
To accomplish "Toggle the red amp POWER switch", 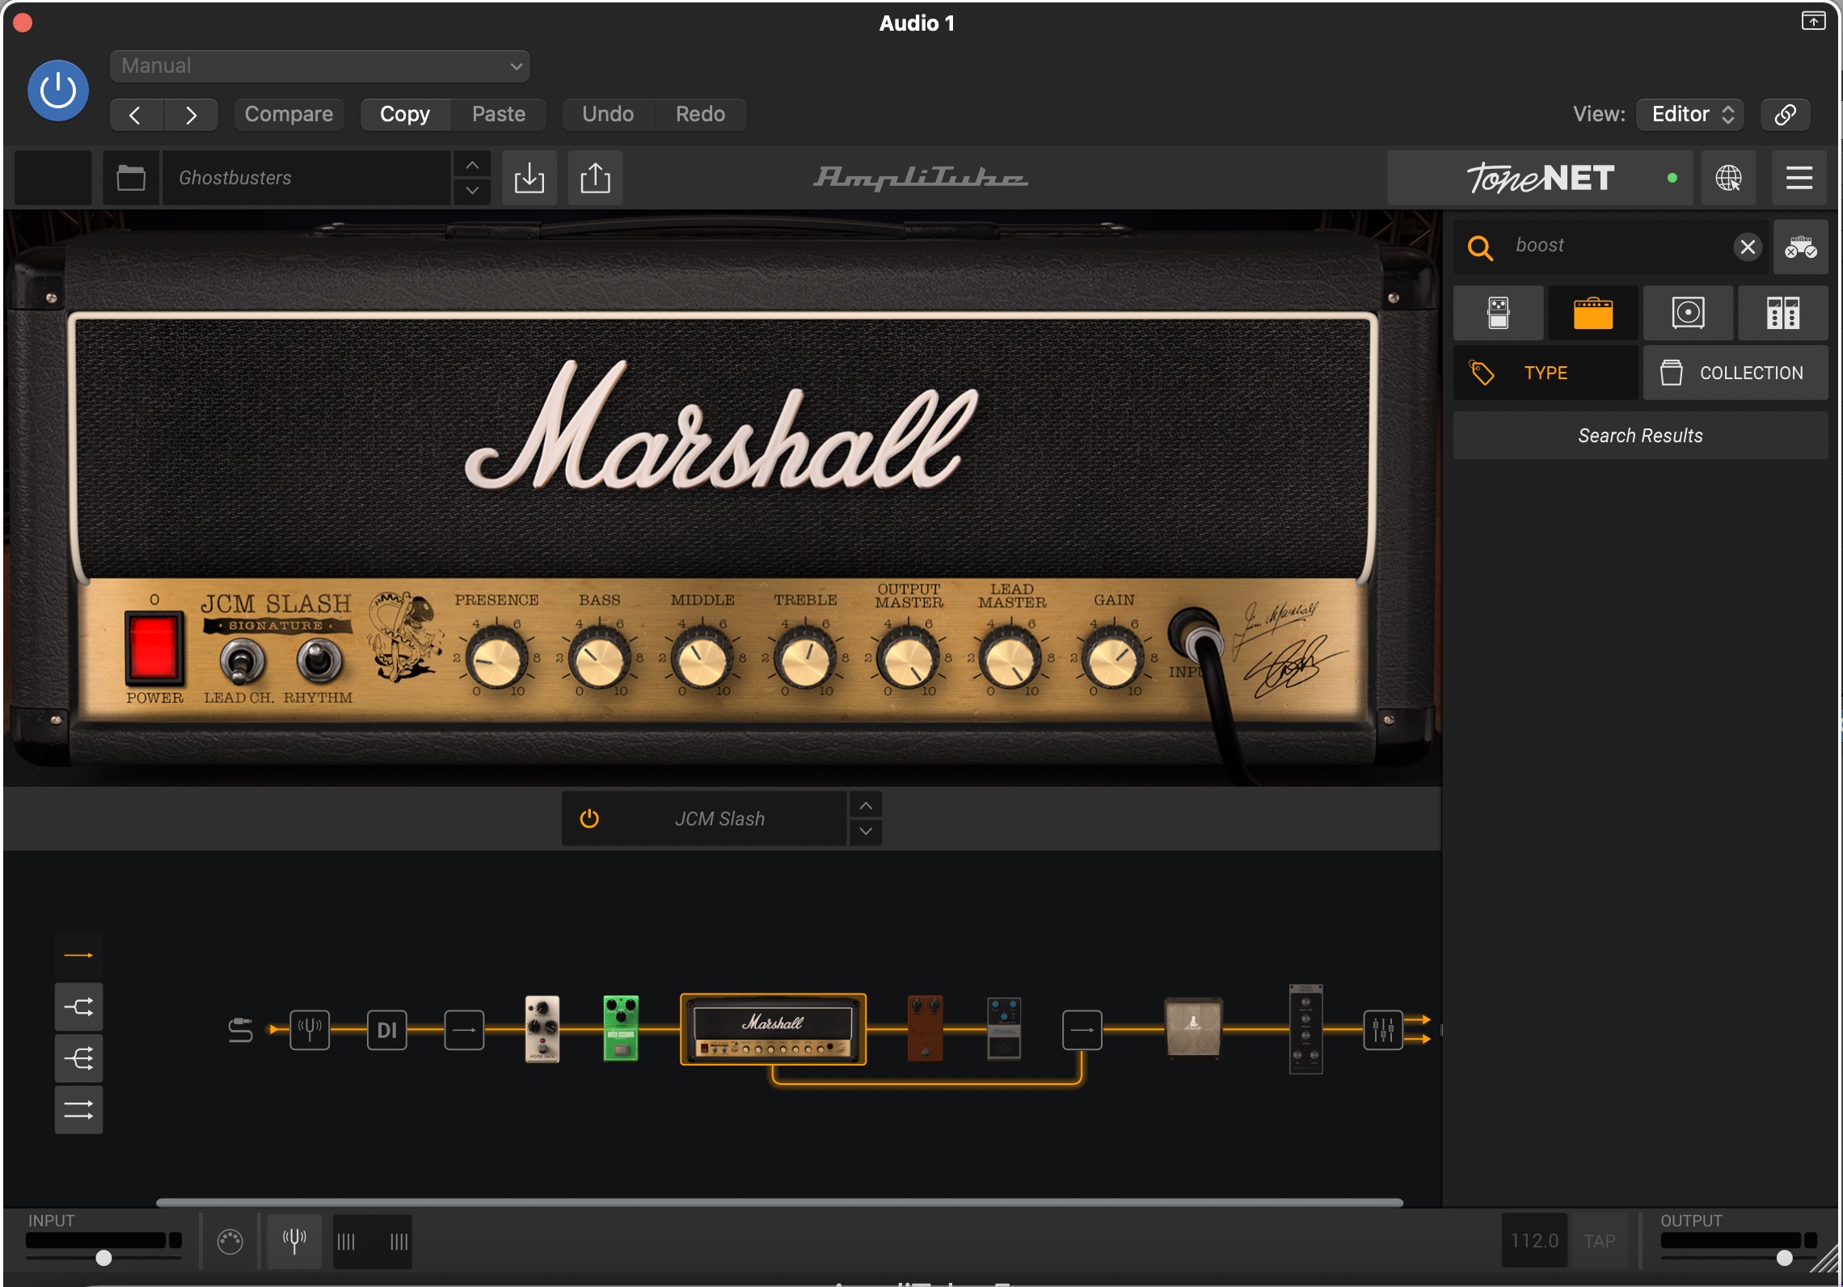I will 154,649.
